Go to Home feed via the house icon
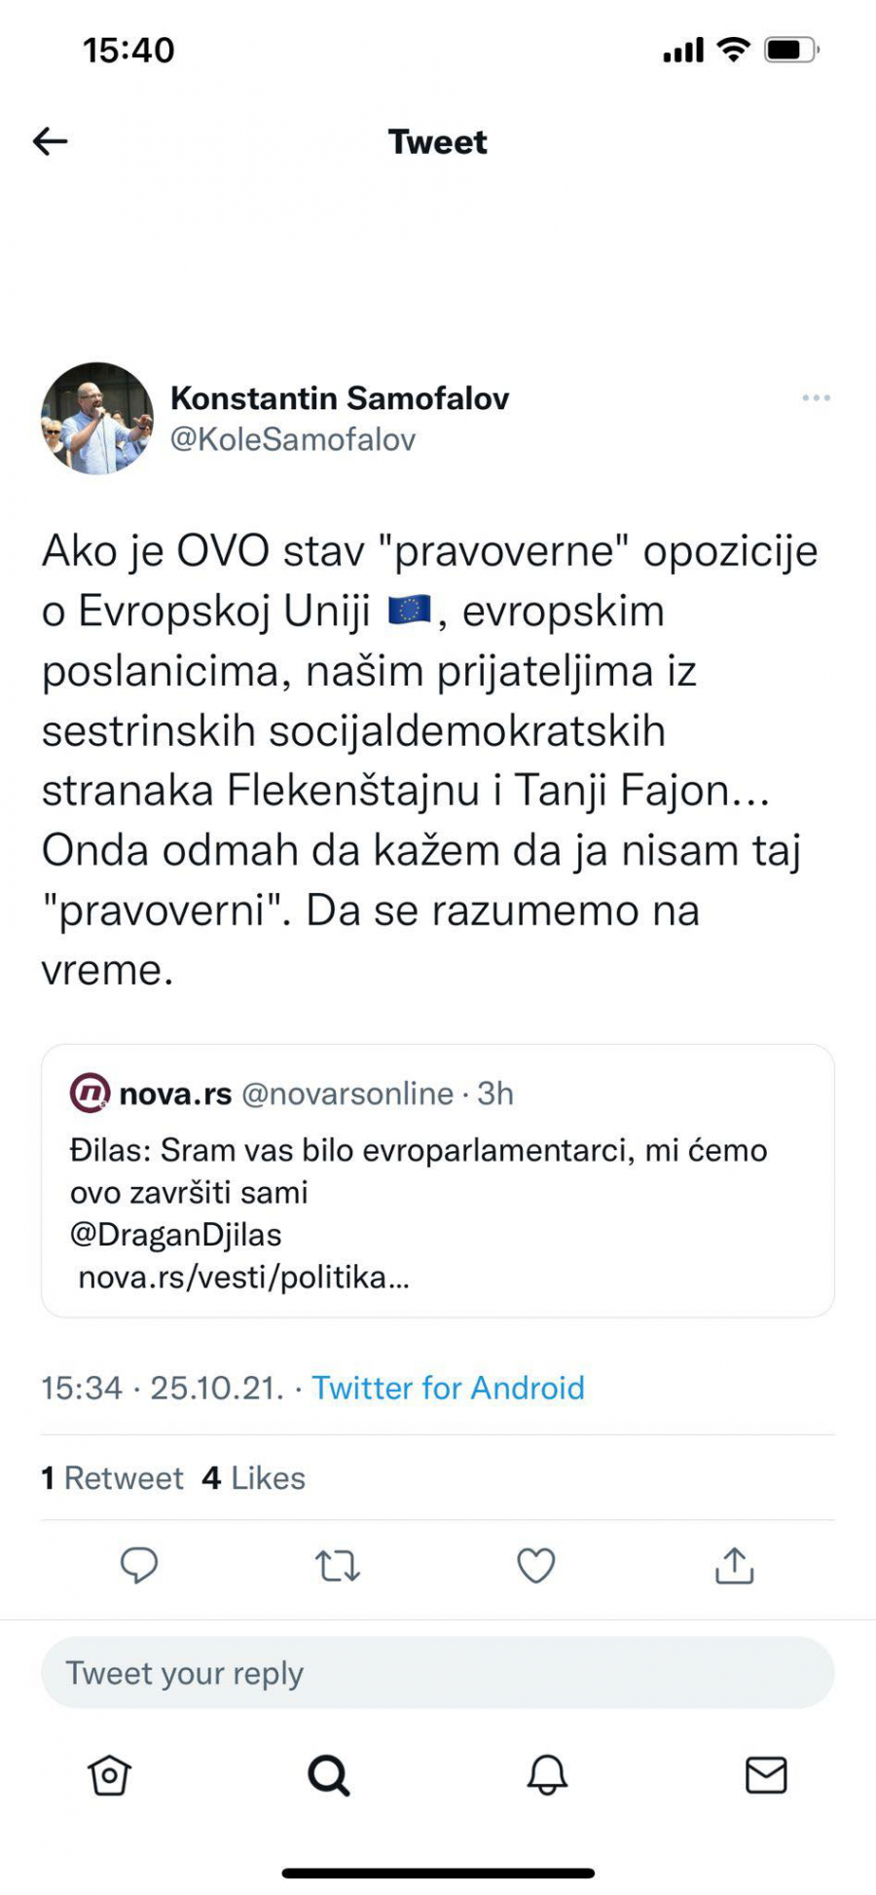876x1895 pixels. click(x=109, y=1774)
